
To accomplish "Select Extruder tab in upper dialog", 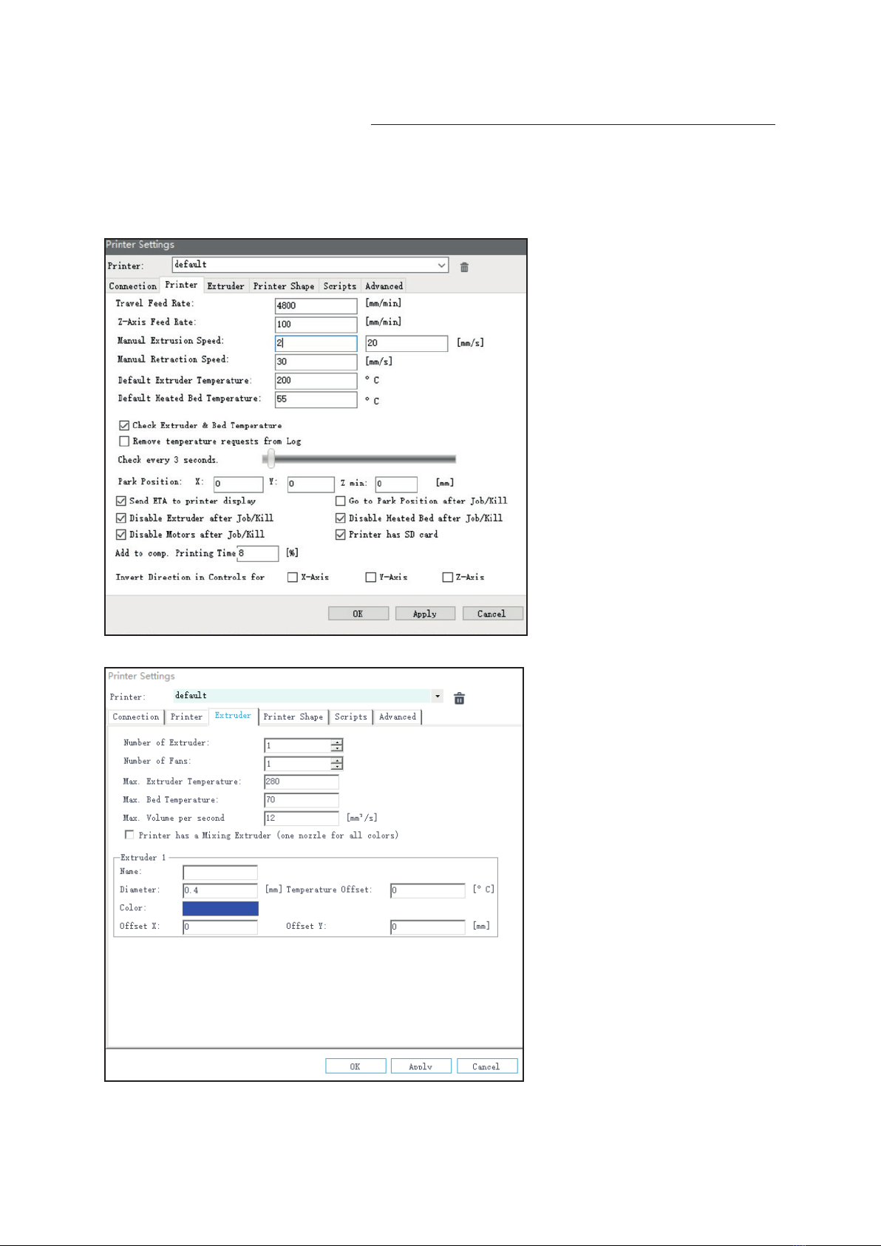I will click(225, 286).
